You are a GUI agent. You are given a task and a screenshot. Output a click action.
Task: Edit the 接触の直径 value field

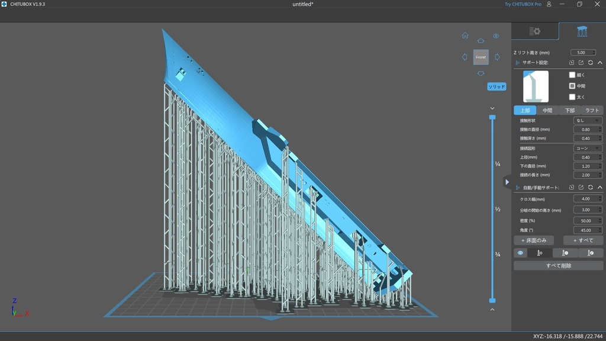point(588,130)
